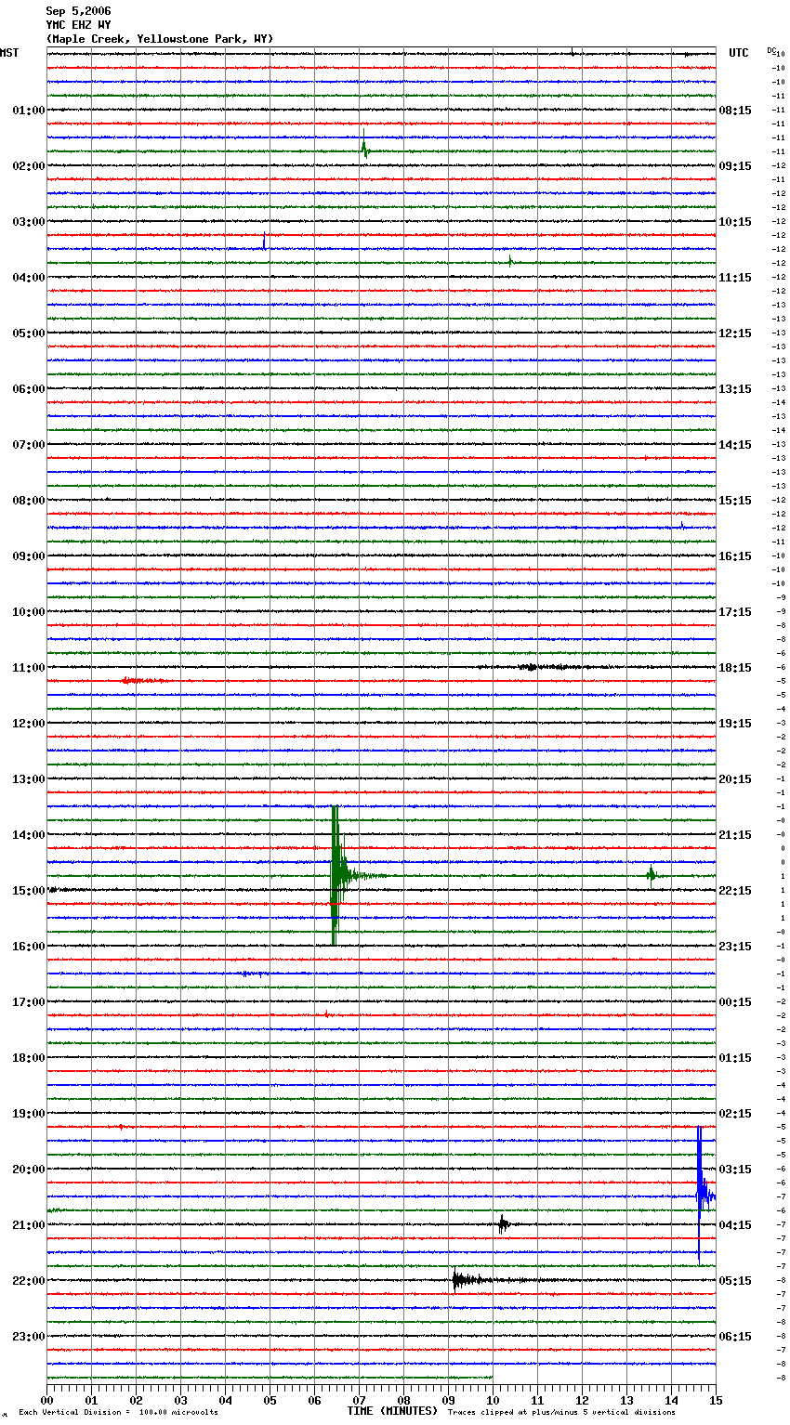Click the '20:00' MST time label

[28, 1170]
